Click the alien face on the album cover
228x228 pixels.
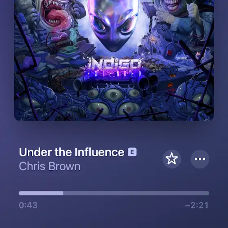(x=114, y=24)
